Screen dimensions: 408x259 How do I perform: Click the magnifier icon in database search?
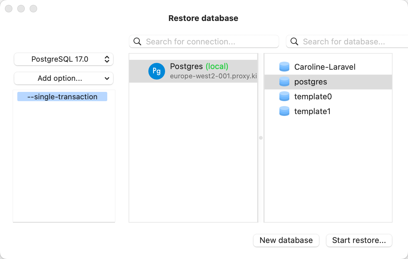coord(294,41)
